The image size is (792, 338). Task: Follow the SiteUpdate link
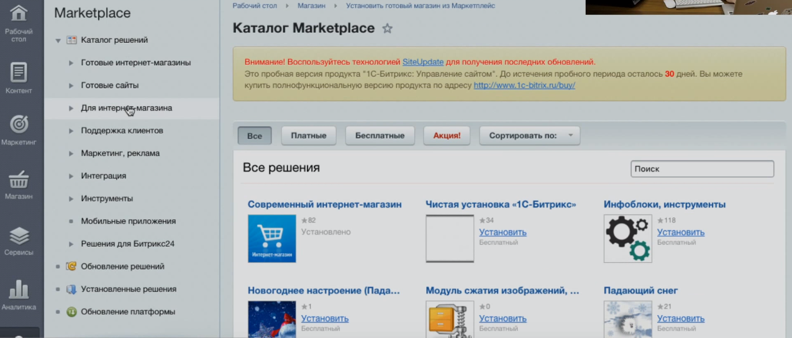click(x=423, y=62)
